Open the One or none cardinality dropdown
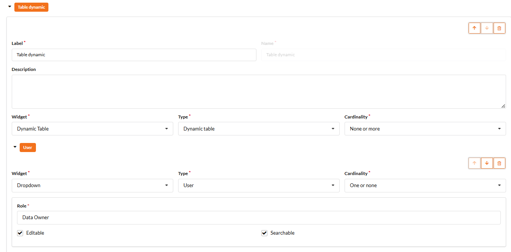 coord(425,185)
